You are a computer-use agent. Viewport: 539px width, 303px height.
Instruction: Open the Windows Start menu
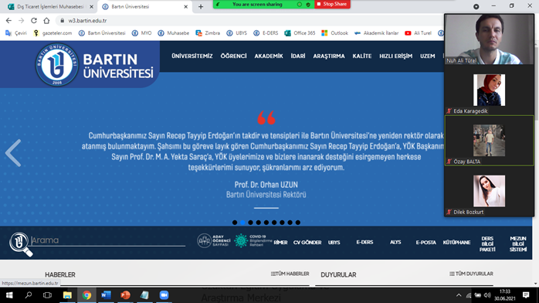tap(9, 295)
